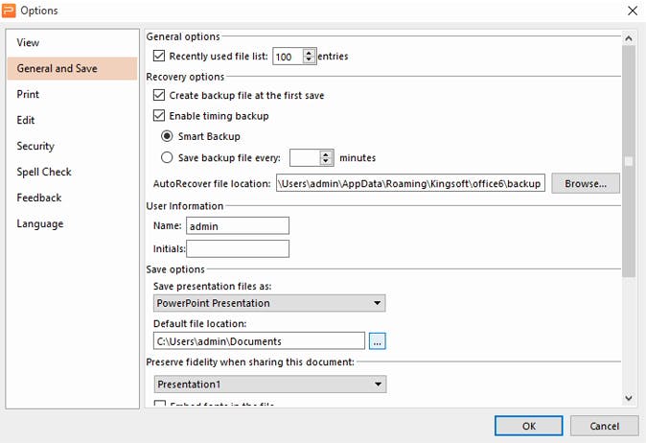Click the ellipsis browse icon for default location
The height and width of the screenshot is (443, 646).
[377, 340]
